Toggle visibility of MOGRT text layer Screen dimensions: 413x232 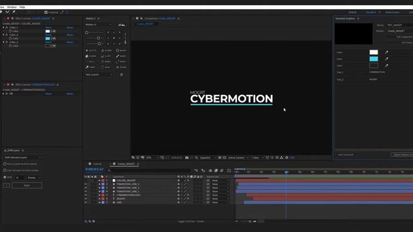click(x=86, y=199)
